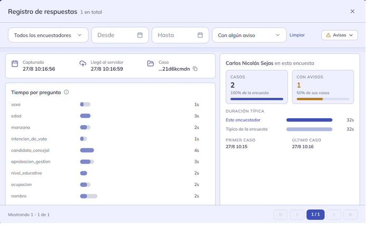Click Mostrando 1 - 1 de 1 text
Image resolution: width=370 pixels, height=225 pixels.
coord(29,214)
